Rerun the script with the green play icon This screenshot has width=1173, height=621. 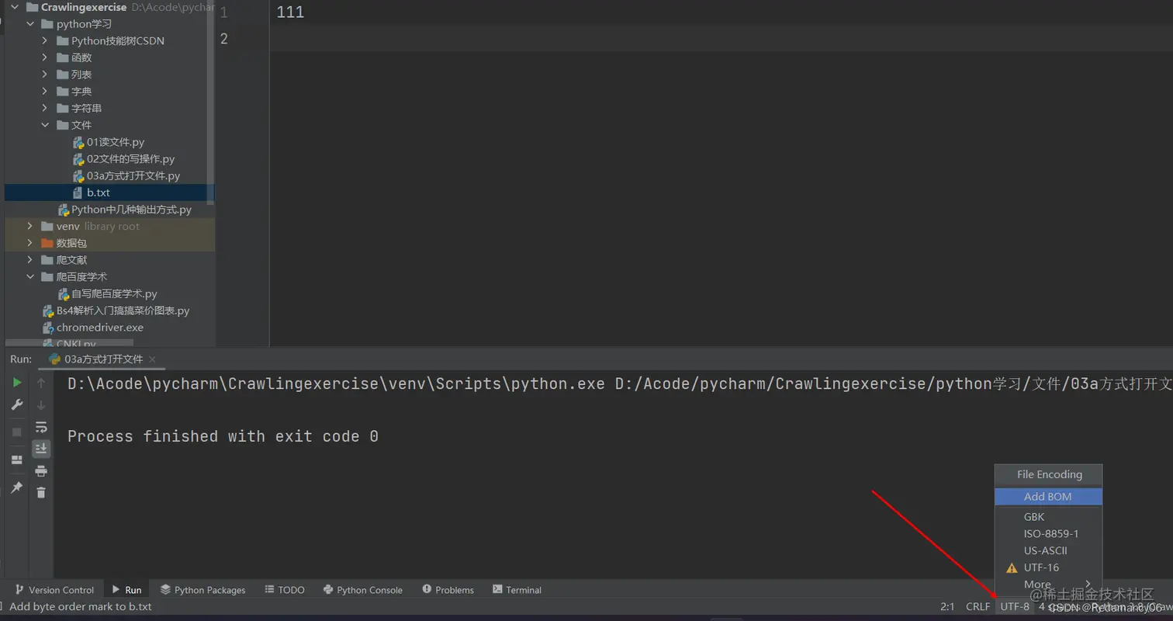coord(16,383)
